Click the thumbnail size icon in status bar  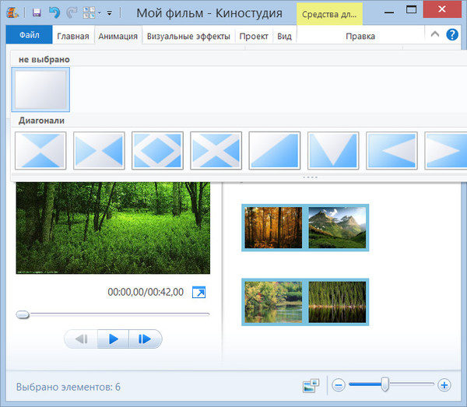tap(312, 385)
